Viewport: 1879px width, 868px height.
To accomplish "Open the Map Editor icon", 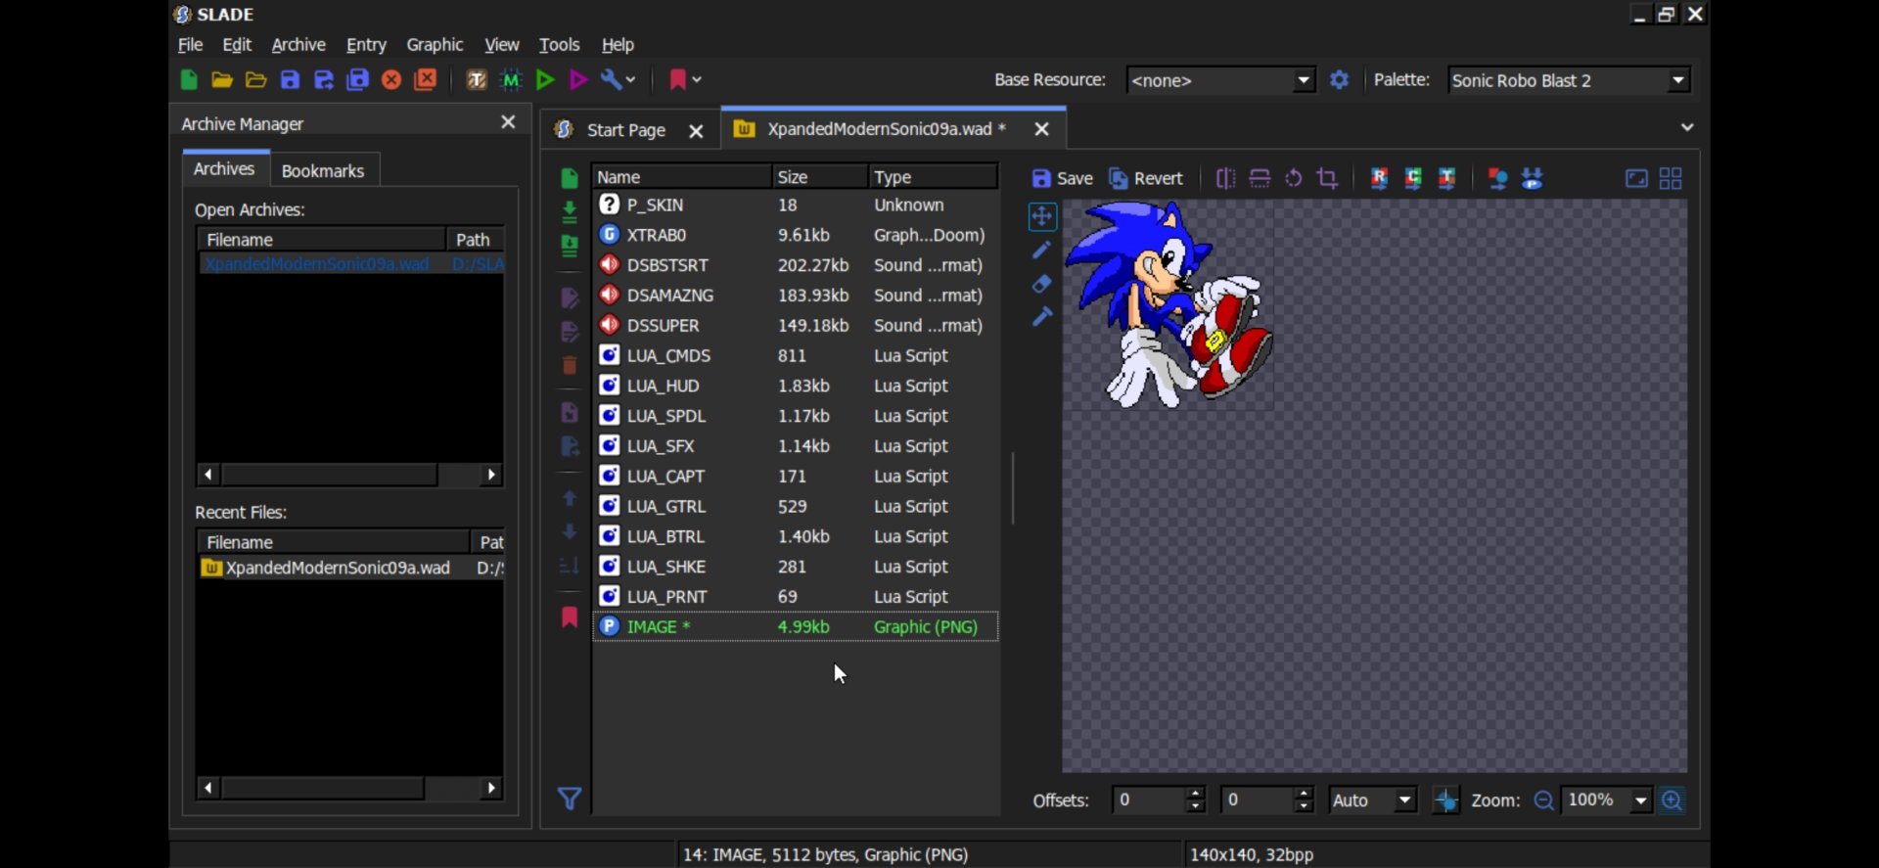I will [511, 80].
